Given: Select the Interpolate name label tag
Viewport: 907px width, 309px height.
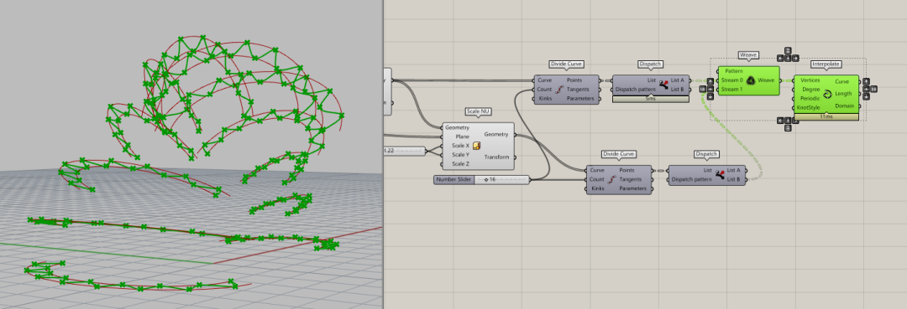Looking at the screenshot, I should [826, 64].
